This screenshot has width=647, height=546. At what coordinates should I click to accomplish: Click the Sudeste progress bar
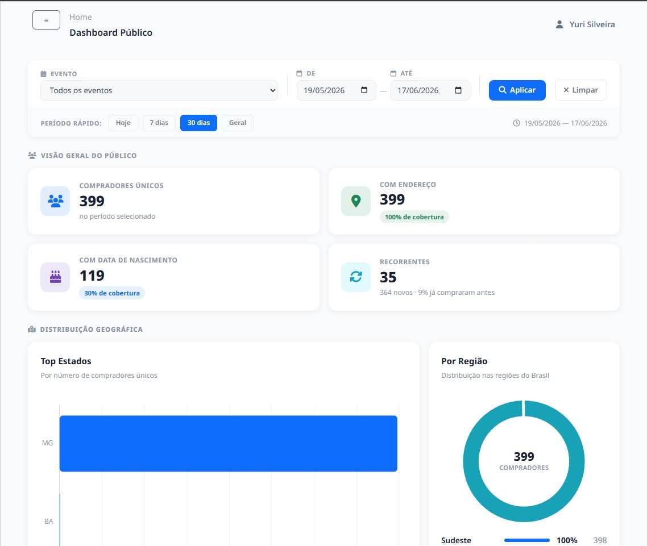click(527, 540)
